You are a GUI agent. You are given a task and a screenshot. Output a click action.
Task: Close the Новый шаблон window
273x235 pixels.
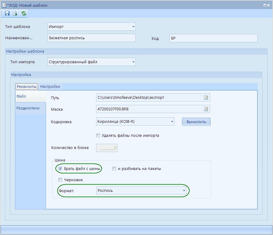(269, 5)
